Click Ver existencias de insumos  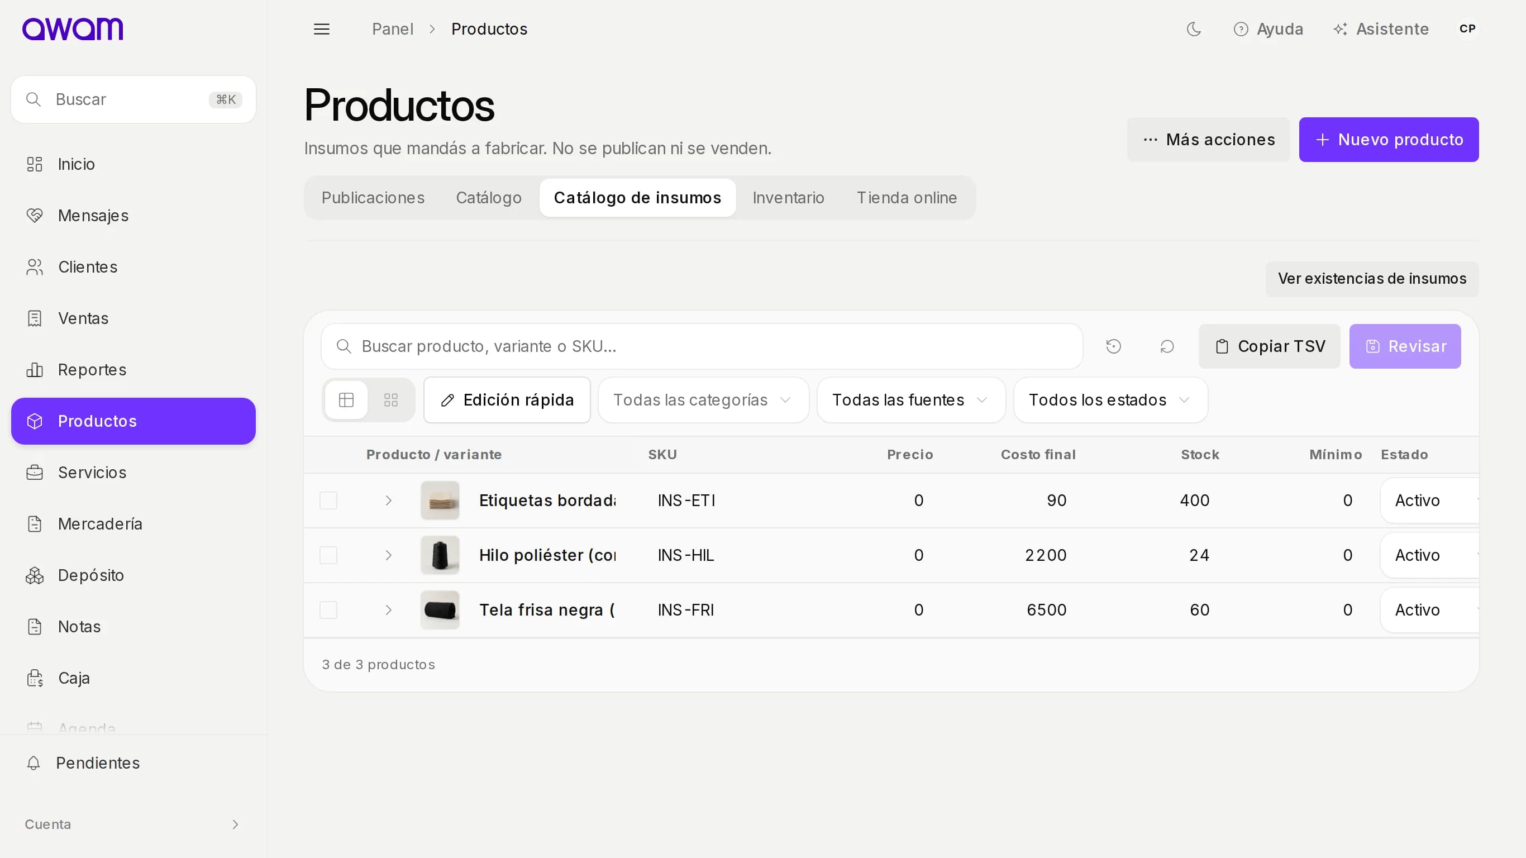[x=1372, y=279]
